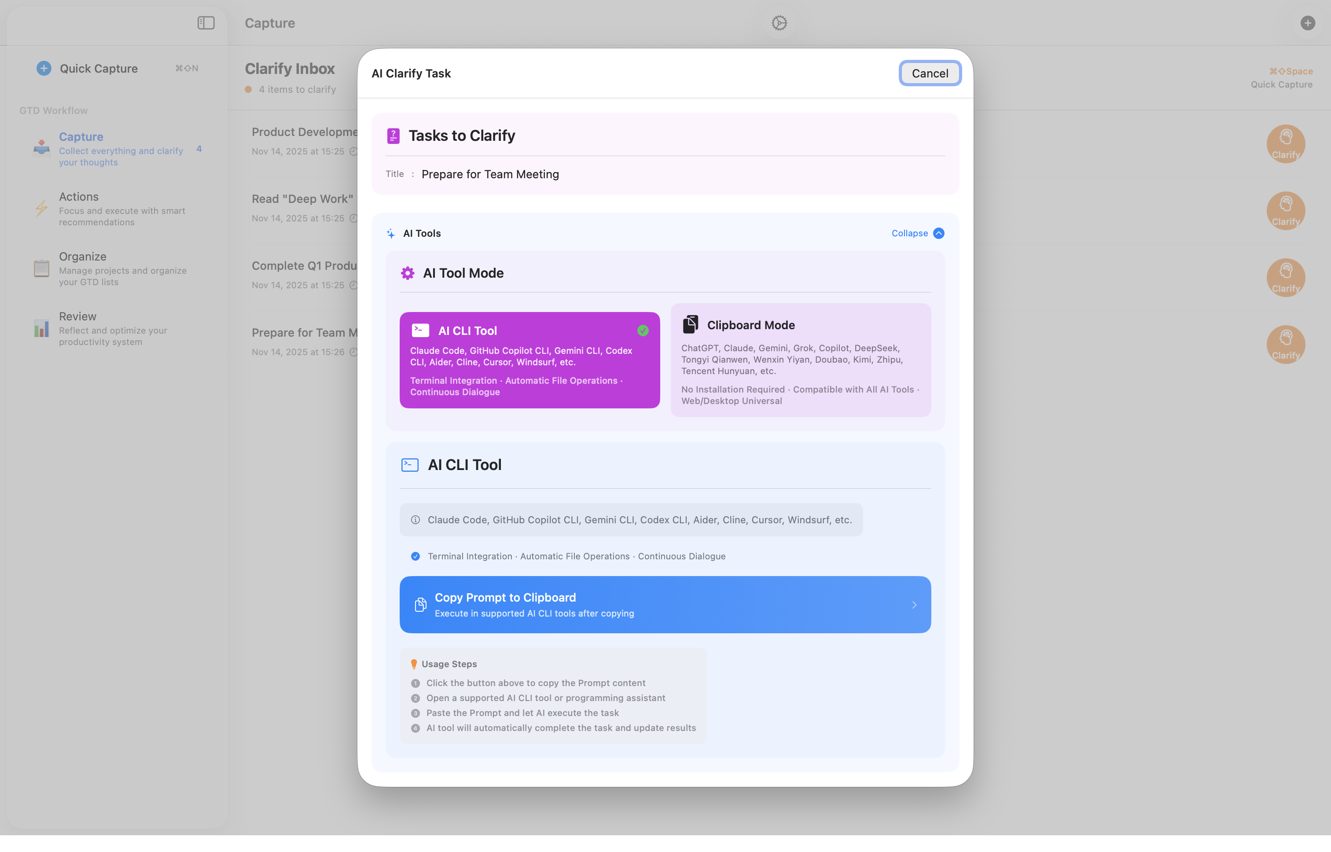The height and width of the screenshot is (852, 1331).
Task: Click the AI Tools sparkle icon
Action: pos(390,233)
